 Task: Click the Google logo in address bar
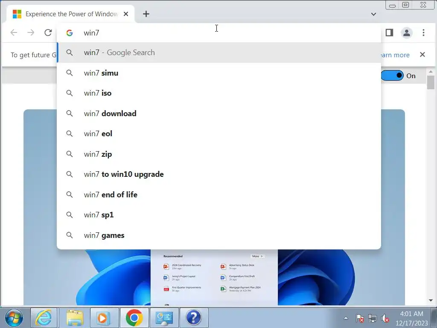[x=70, y=33]
